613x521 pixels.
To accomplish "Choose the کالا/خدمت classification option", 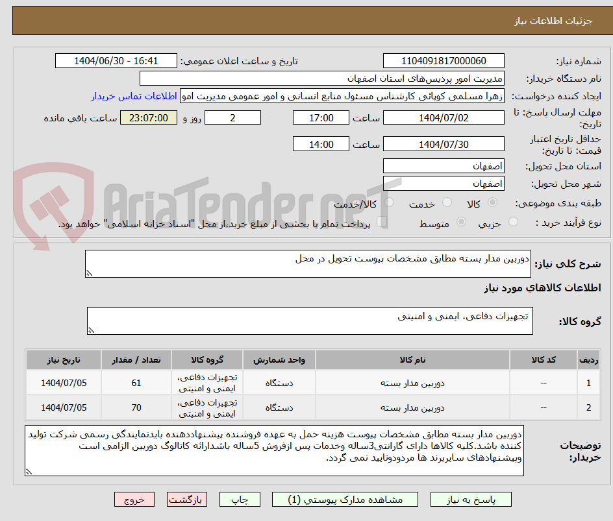I will pos(389,203).
